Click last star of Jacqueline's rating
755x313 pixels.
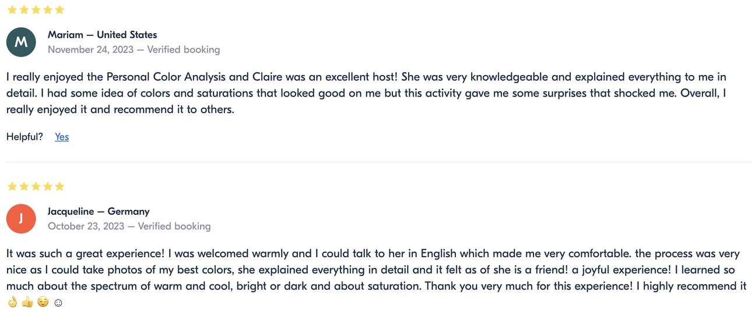click(59, 187)
